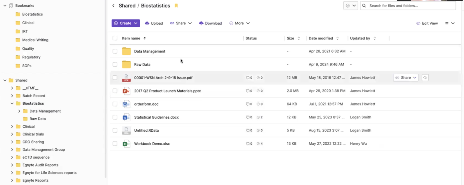Collapse the Biostatistics tree node in the sidebar
The width and height of the screenshot is (464, 185).
tap(12, 104)
